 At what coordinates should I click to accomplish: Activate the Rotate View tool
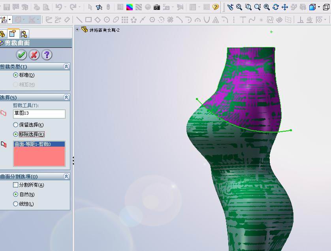point(275,7)
